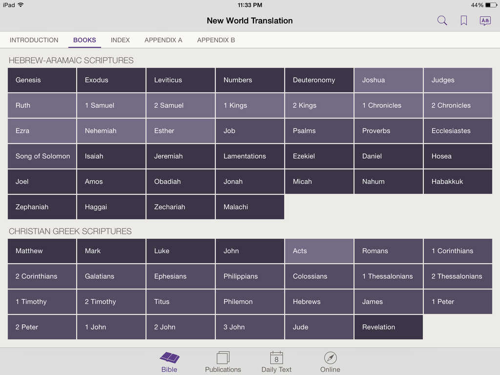The height and width of the screenshot is (375, 500).
Task: Choose the Nehemiah book tile
Action: point(111,131)
